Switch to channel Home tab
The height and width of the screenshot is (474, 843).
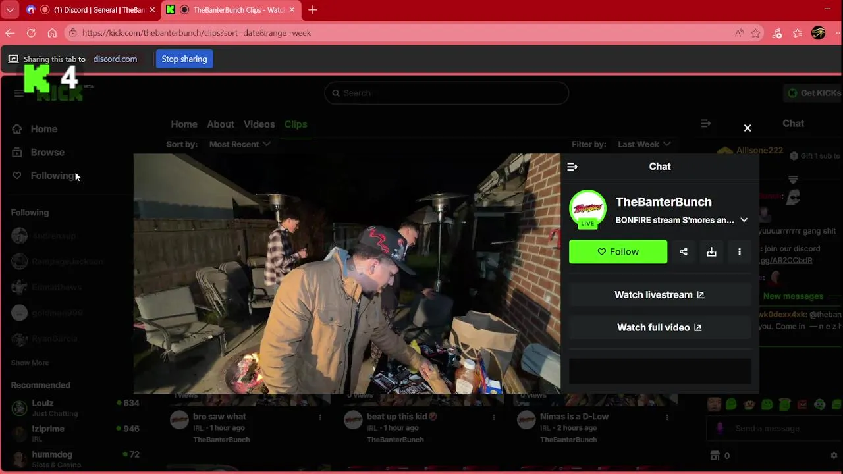tap(184, 124)
